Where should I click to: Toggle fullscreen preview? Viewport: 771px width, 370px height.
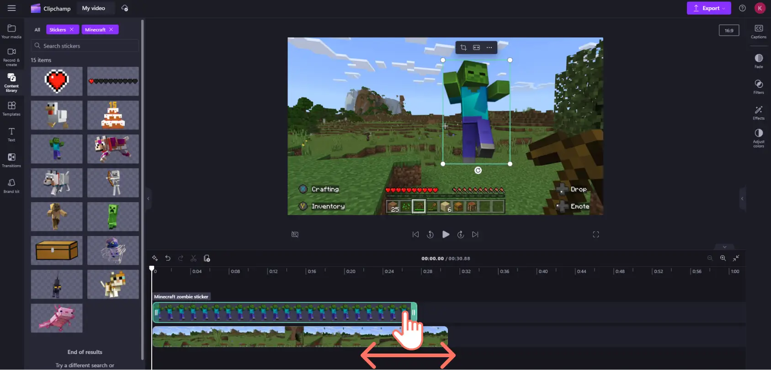tap(596, 234)
